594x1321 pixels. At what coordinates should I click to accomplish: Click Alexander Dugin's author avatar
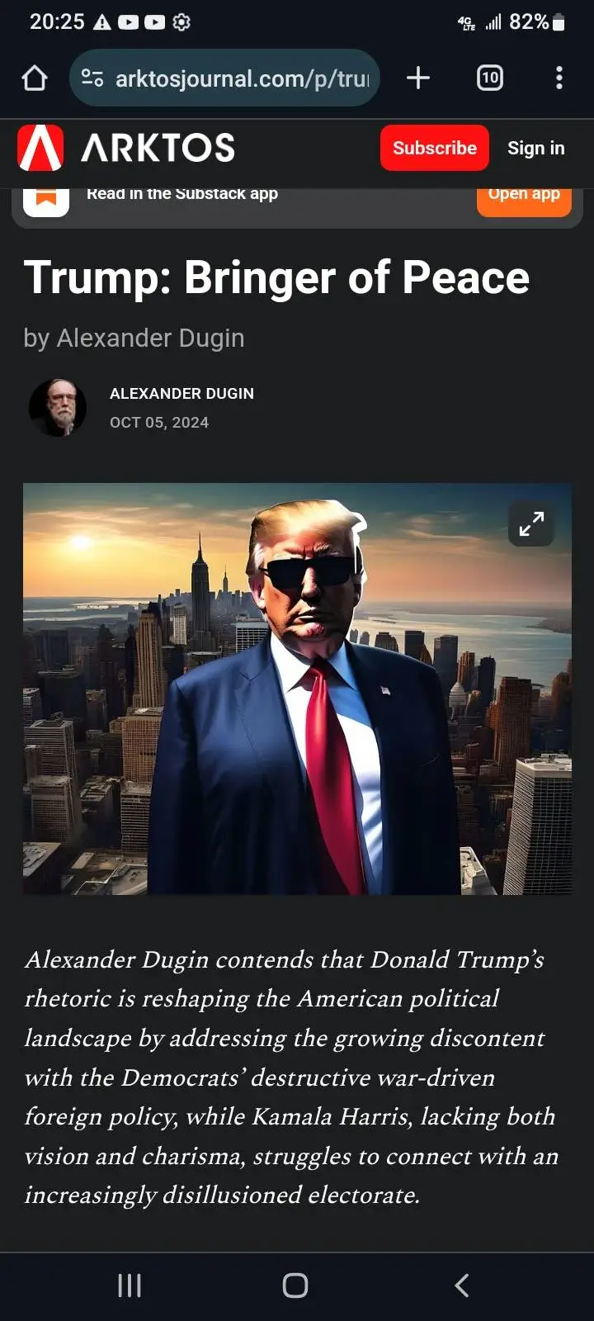(58, 407)
